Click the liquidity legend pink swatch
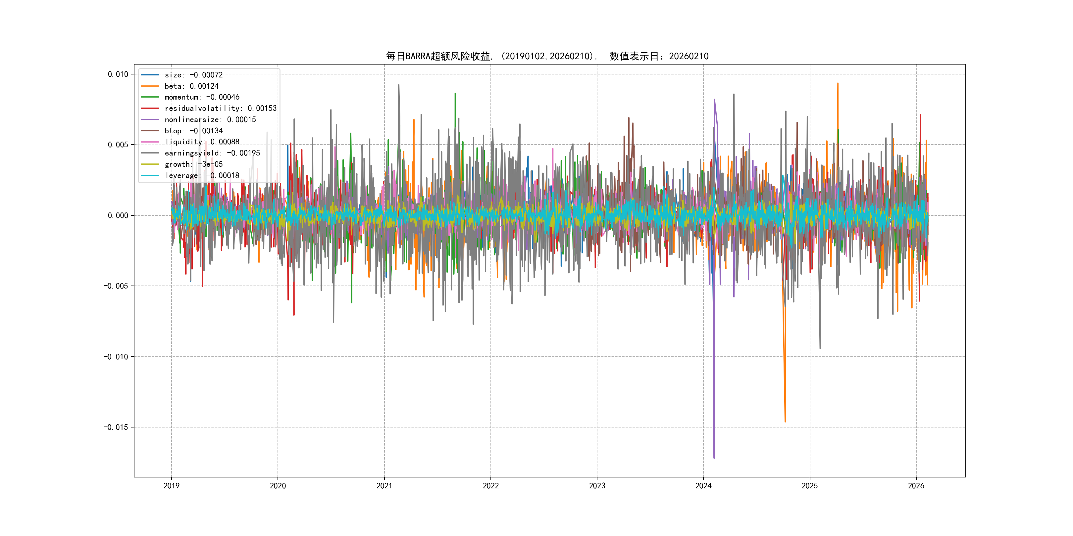 [x=150, y=142]
